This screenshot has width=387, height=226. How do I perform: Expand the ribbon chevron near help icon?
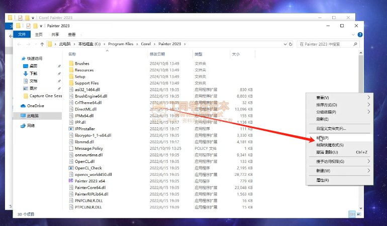pyautogui.click(x=353, y=35)
